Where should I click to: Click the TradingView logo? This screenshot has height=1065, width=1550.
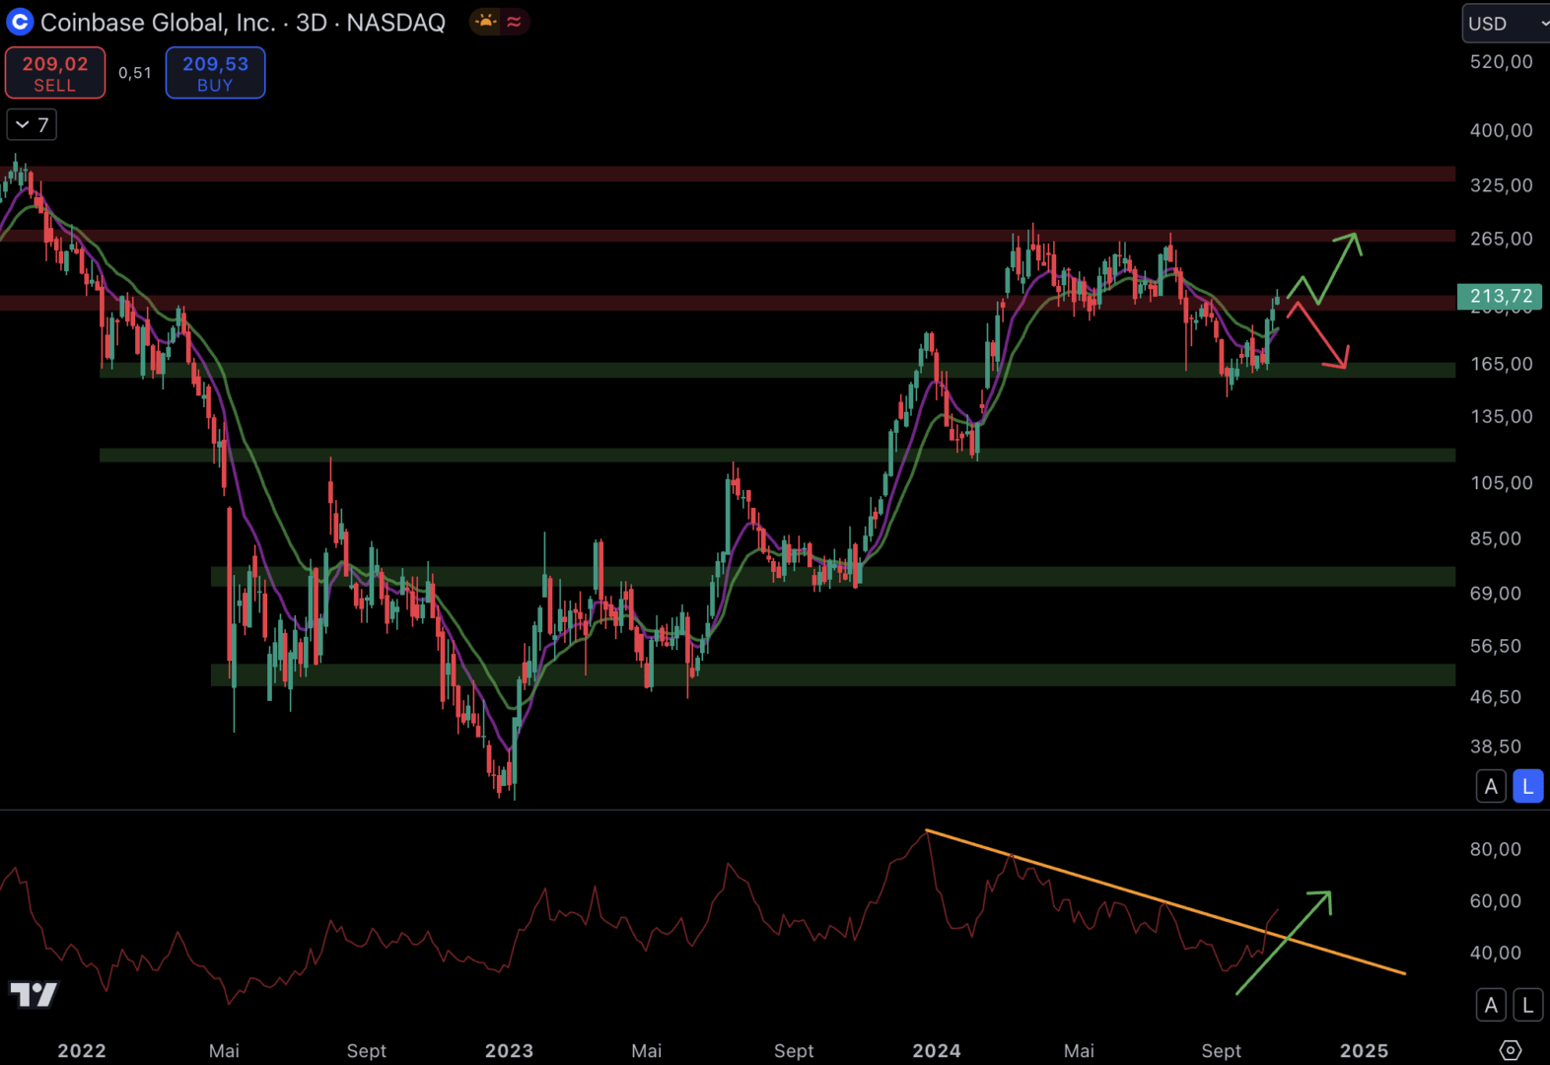34,994
